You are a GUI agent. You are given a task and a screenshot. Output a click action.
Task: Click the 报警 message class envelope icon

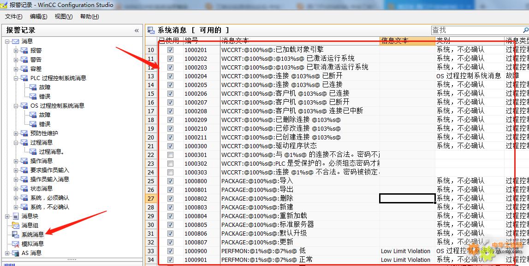[24, 51]
